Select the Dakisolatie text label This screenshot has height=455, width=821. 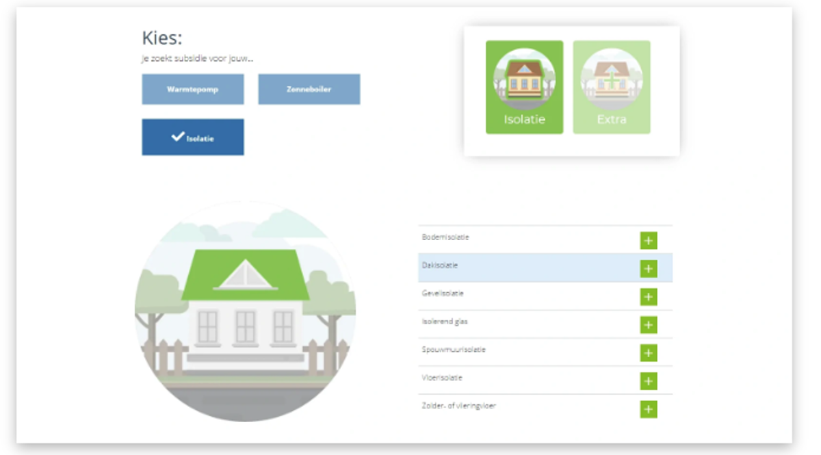440,265
